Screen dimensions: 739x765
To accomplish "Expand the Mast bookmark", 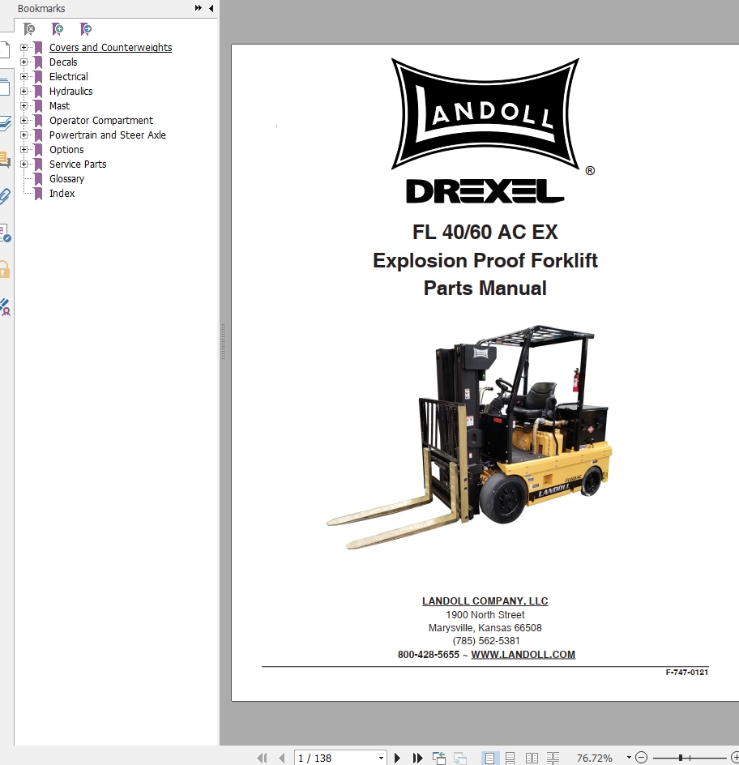I will click(23, 106).
